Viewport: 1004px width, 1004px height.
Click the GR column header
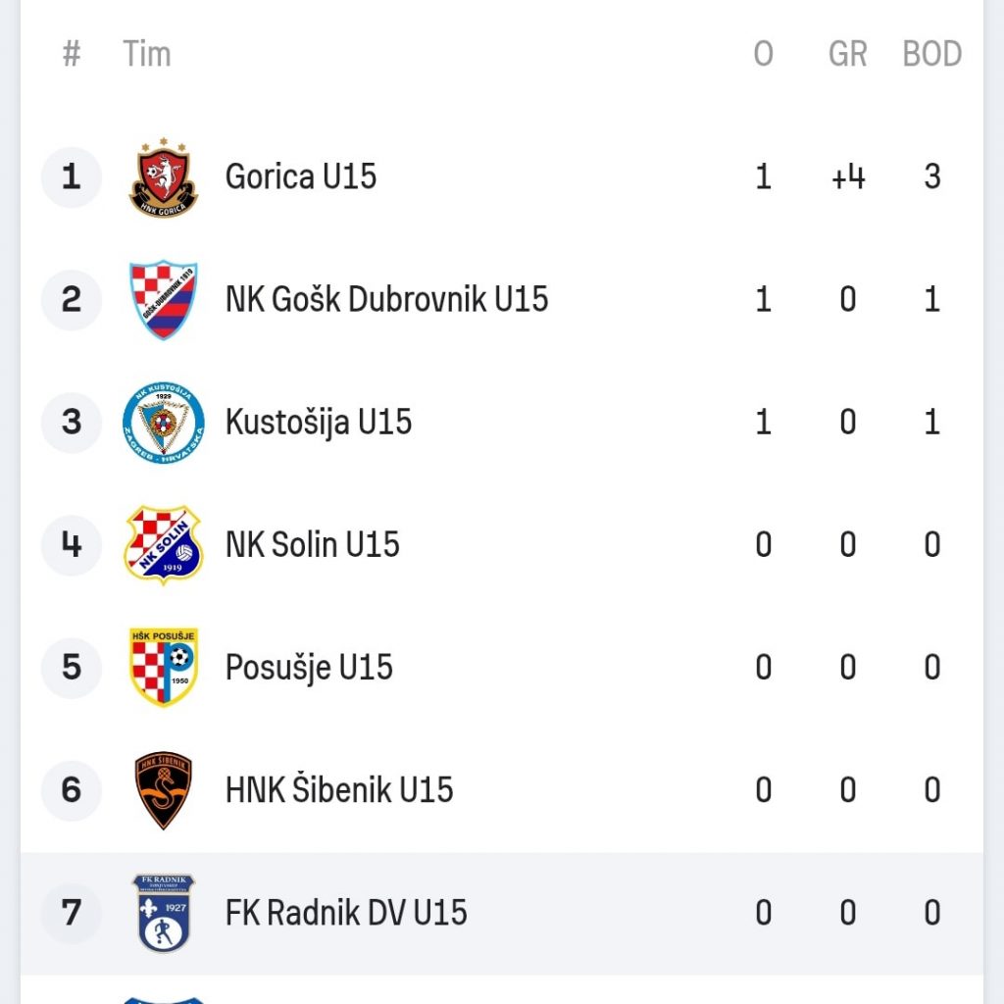pyautogui.click(x=847, y=54)
